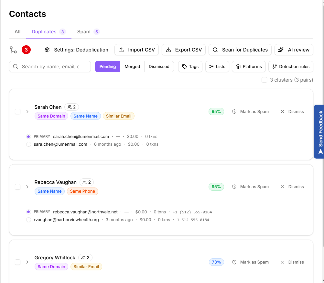This screenshot has width=324, height=283.
Task: Click the X icon on Sarah Chen row
Action: pos(283,112)
